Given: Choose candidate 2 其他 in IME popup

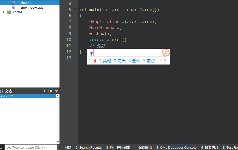Looking at the screenshot, I should [105, 61].
